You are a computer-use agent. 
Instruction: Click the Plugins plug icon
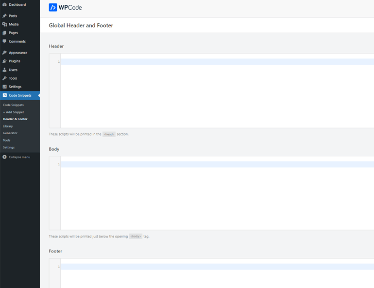pyautogui.click(x=5, y=61)
